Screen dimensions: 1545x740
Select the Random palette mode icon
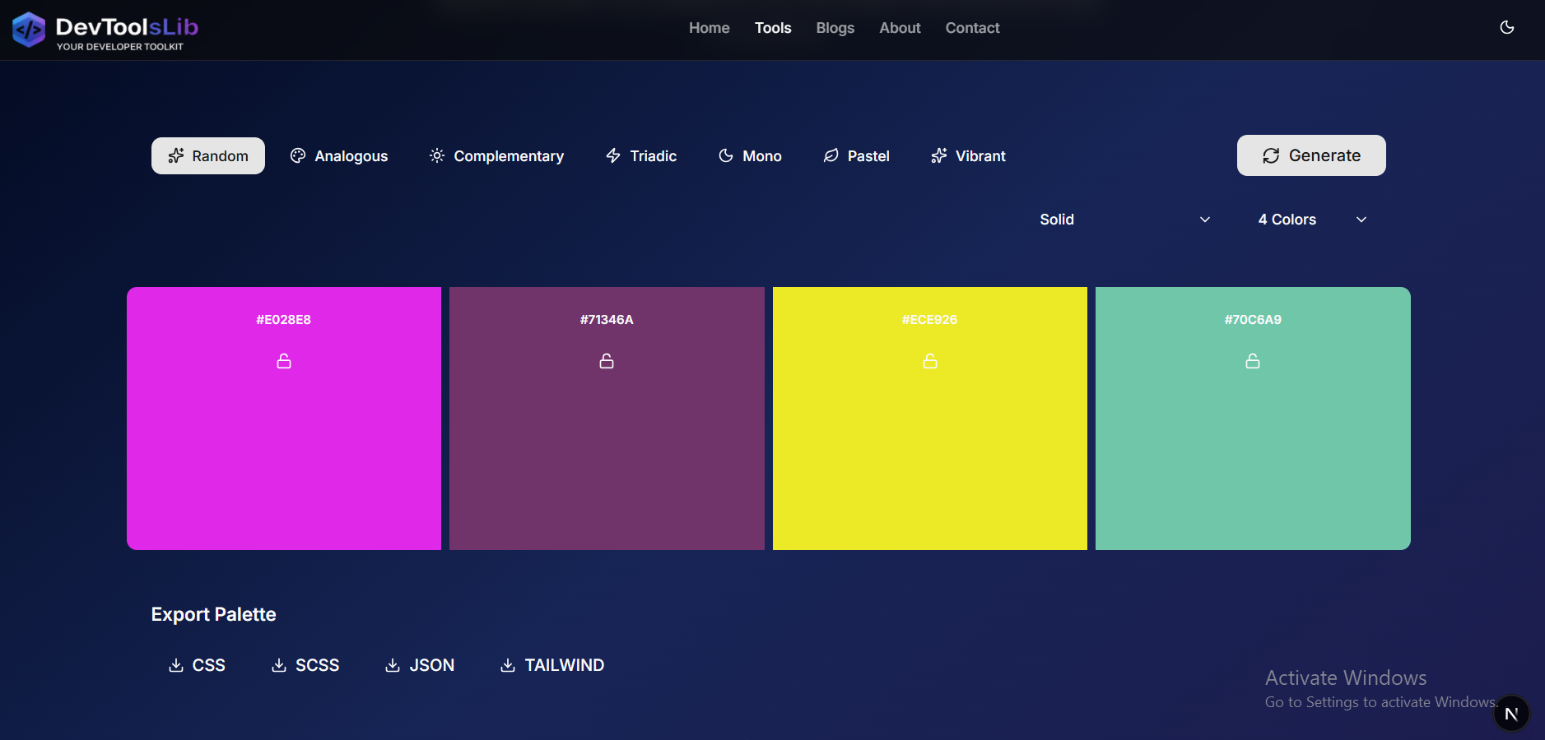click(x=176, y=155)
